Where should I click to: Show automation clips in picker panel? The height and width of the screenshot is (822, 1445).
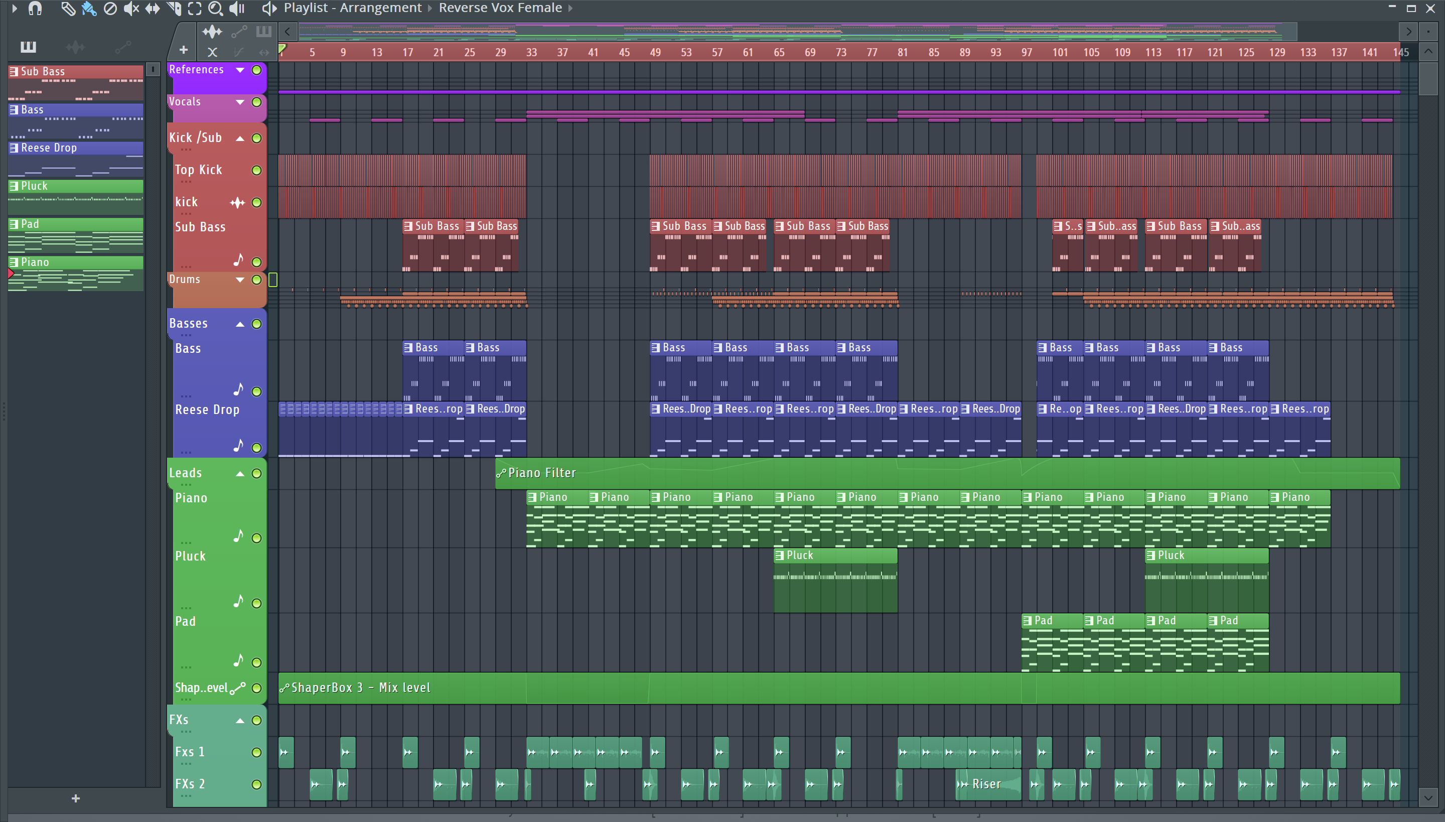(x=123, y=46)
